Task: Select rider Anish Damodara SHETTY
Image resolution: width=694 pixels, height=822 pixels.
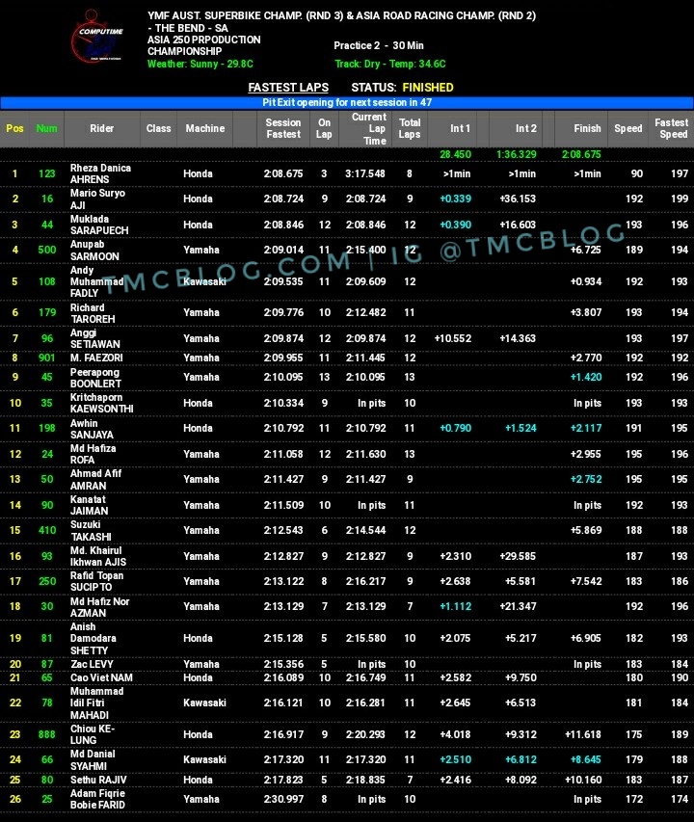Action: click(x=93, y=639)
